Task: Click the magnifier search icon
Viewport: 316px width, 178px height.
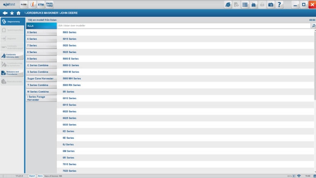Action: tap(314, 26)
